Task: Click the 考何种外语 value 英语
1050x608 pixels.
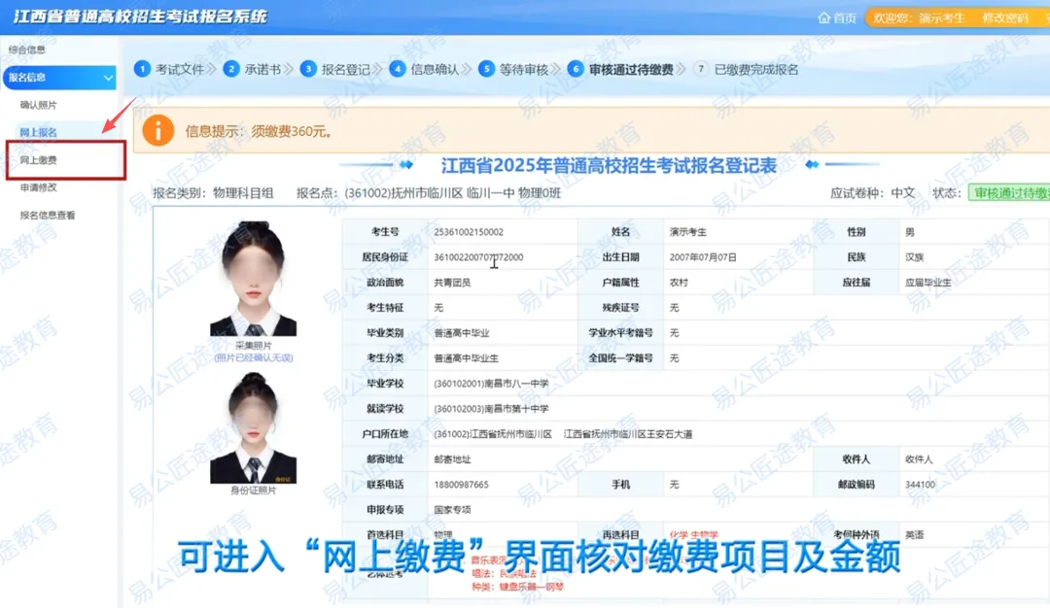Action: [x=915, y=535]
